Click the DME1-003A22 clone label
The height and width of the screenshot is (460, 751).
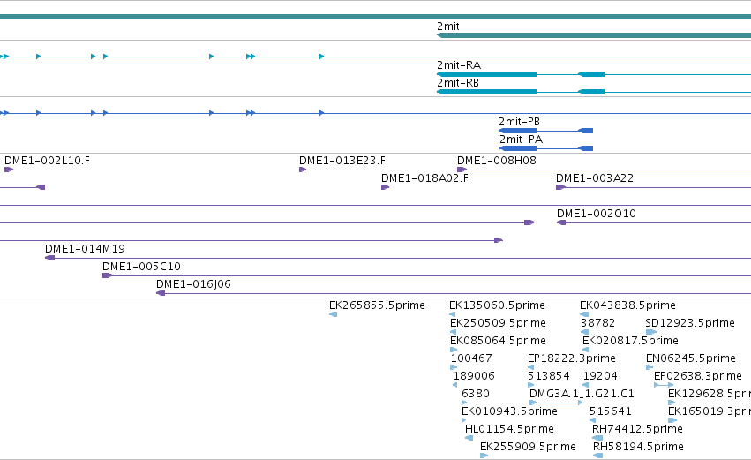tap(595, 178)
